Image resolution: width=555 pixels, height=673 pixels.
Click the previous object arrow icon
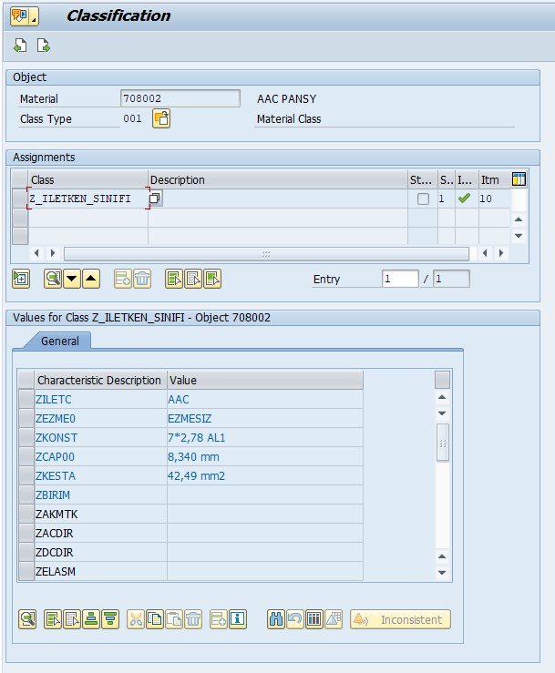point(20,46)
